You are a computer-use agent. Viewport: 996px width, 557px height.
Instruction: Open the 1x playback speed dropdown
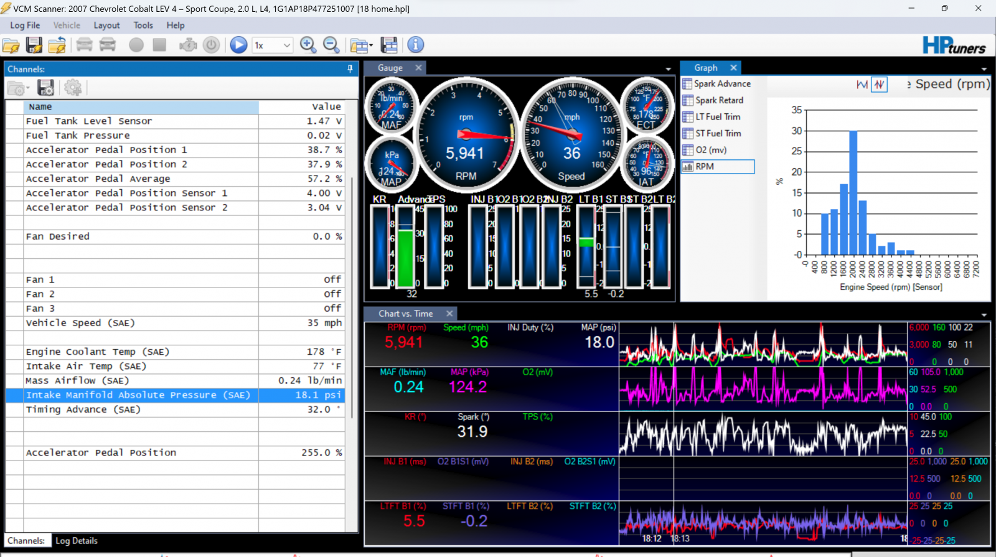(x=272, y=45)
